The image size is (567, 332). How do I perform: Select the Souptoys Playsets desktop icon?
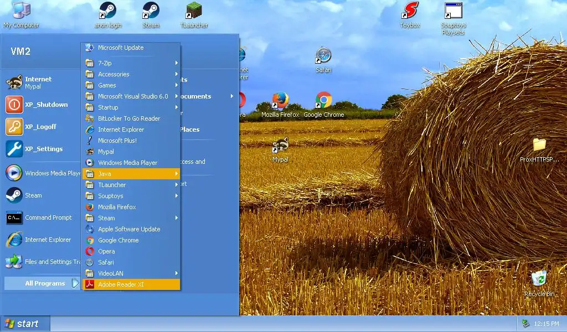click(x=453, y=18)
